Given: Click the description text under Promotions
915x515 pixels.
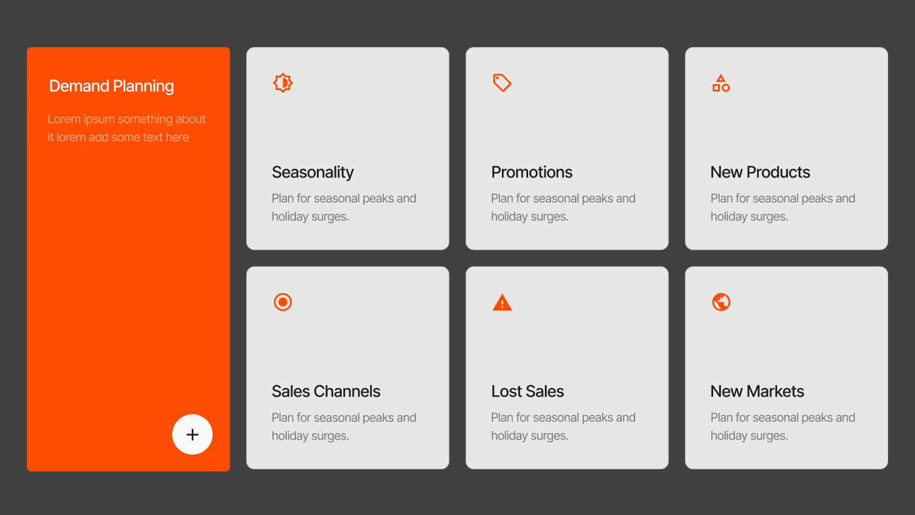Looking at the screenshot, I should click(x=563, y=207).
